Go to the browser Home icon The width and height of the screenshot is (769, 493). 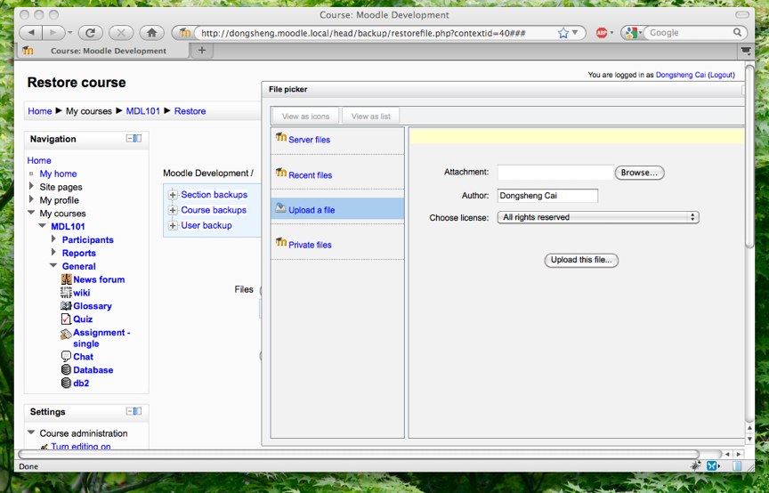click(151, 33)
